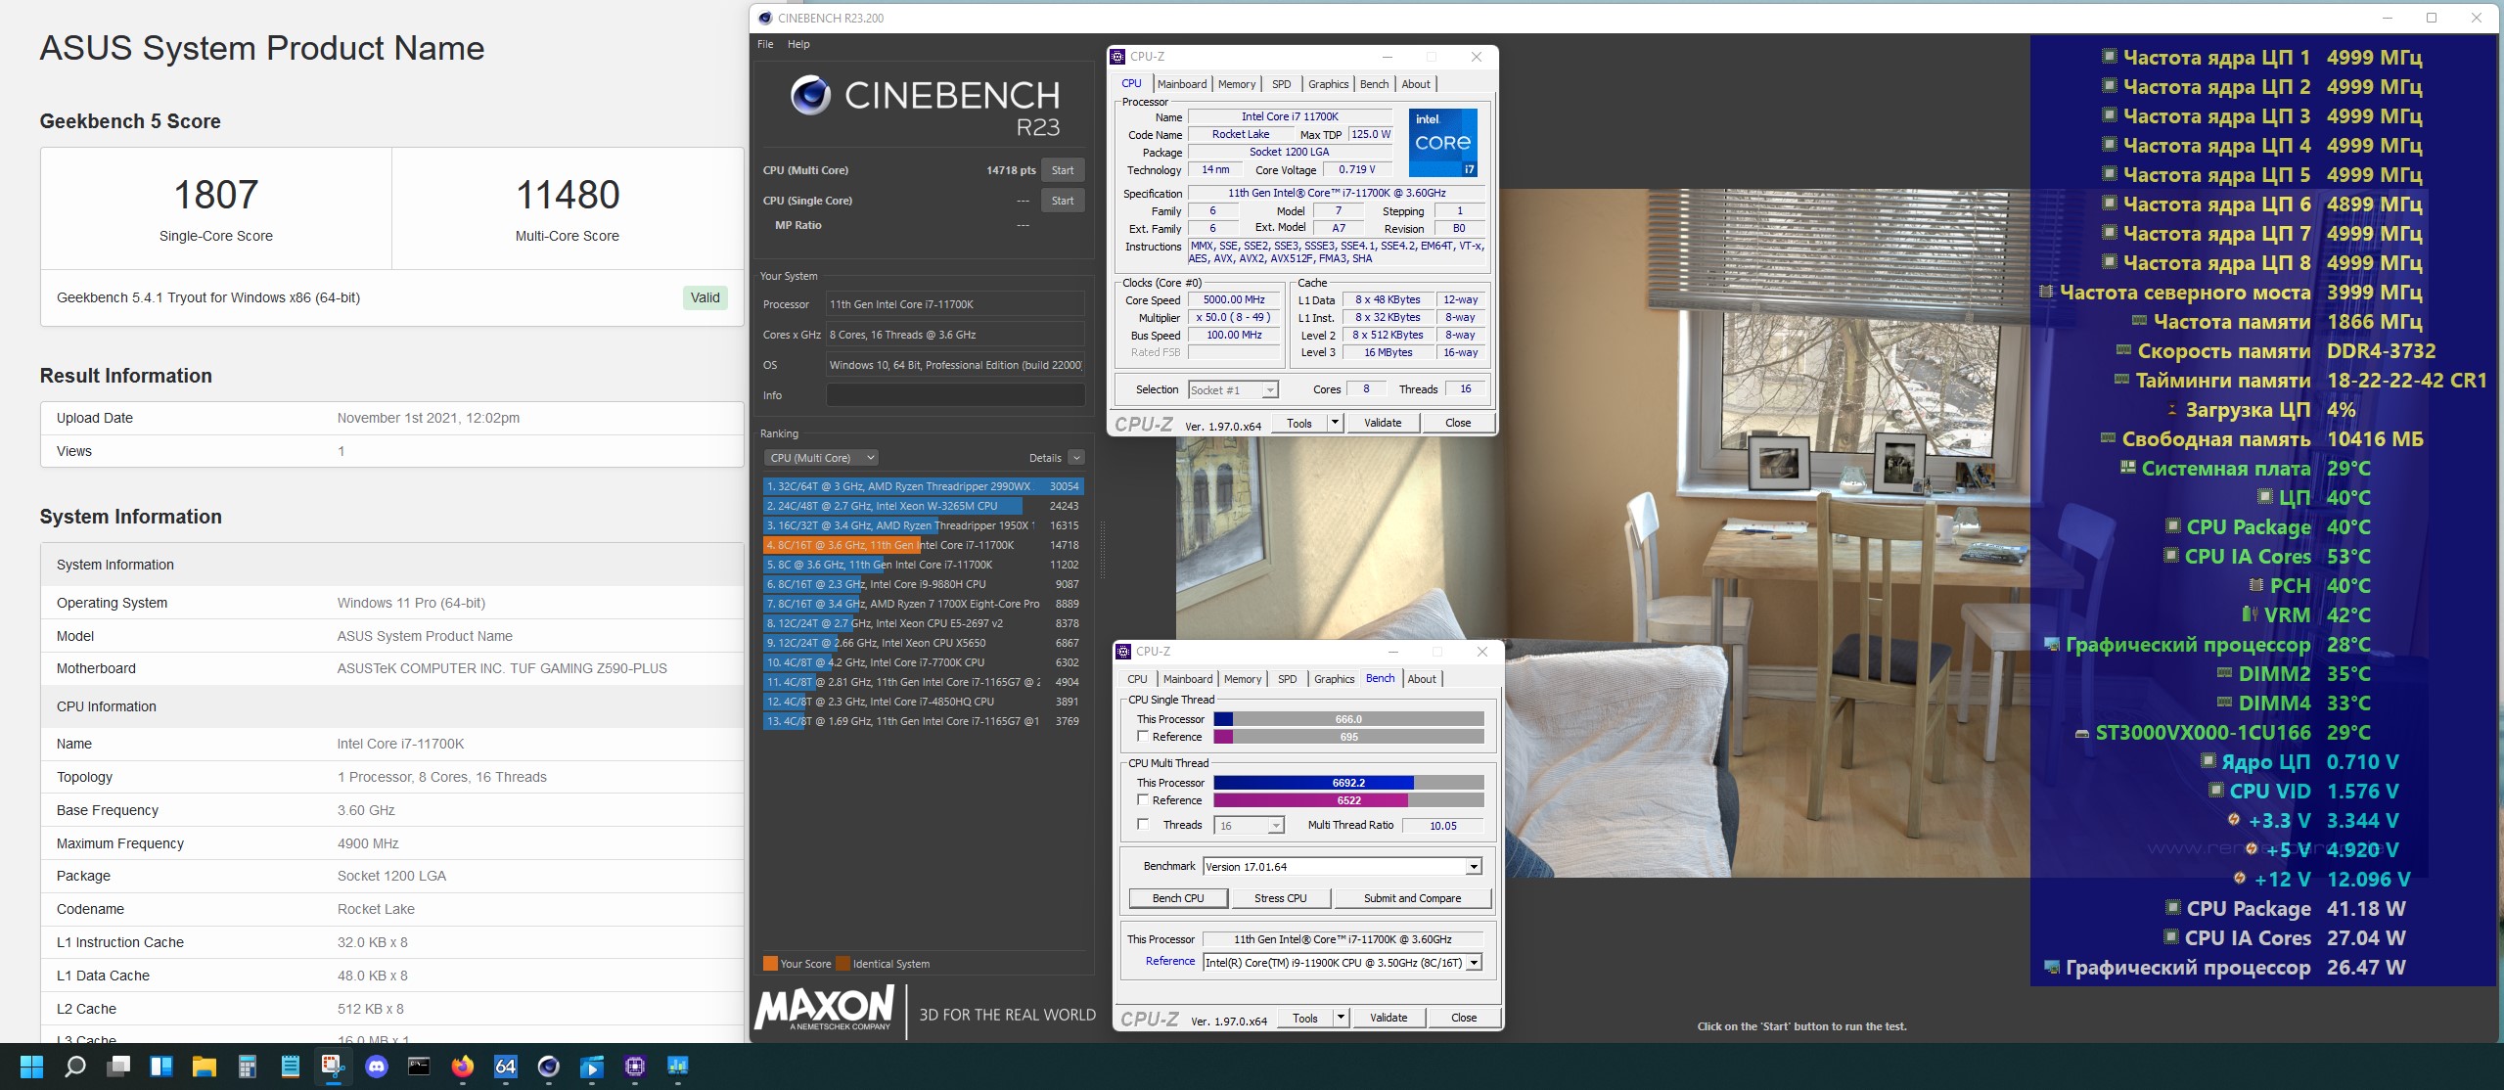Open the Snipping Tool taskbar icon

tap(333, 1067)
